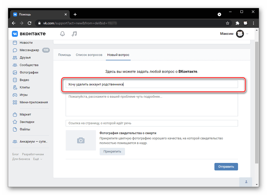Click the notifications bell icon
The width and height of the screenshot is (267, 195).
pyautogui.click(x=62, y=34)
